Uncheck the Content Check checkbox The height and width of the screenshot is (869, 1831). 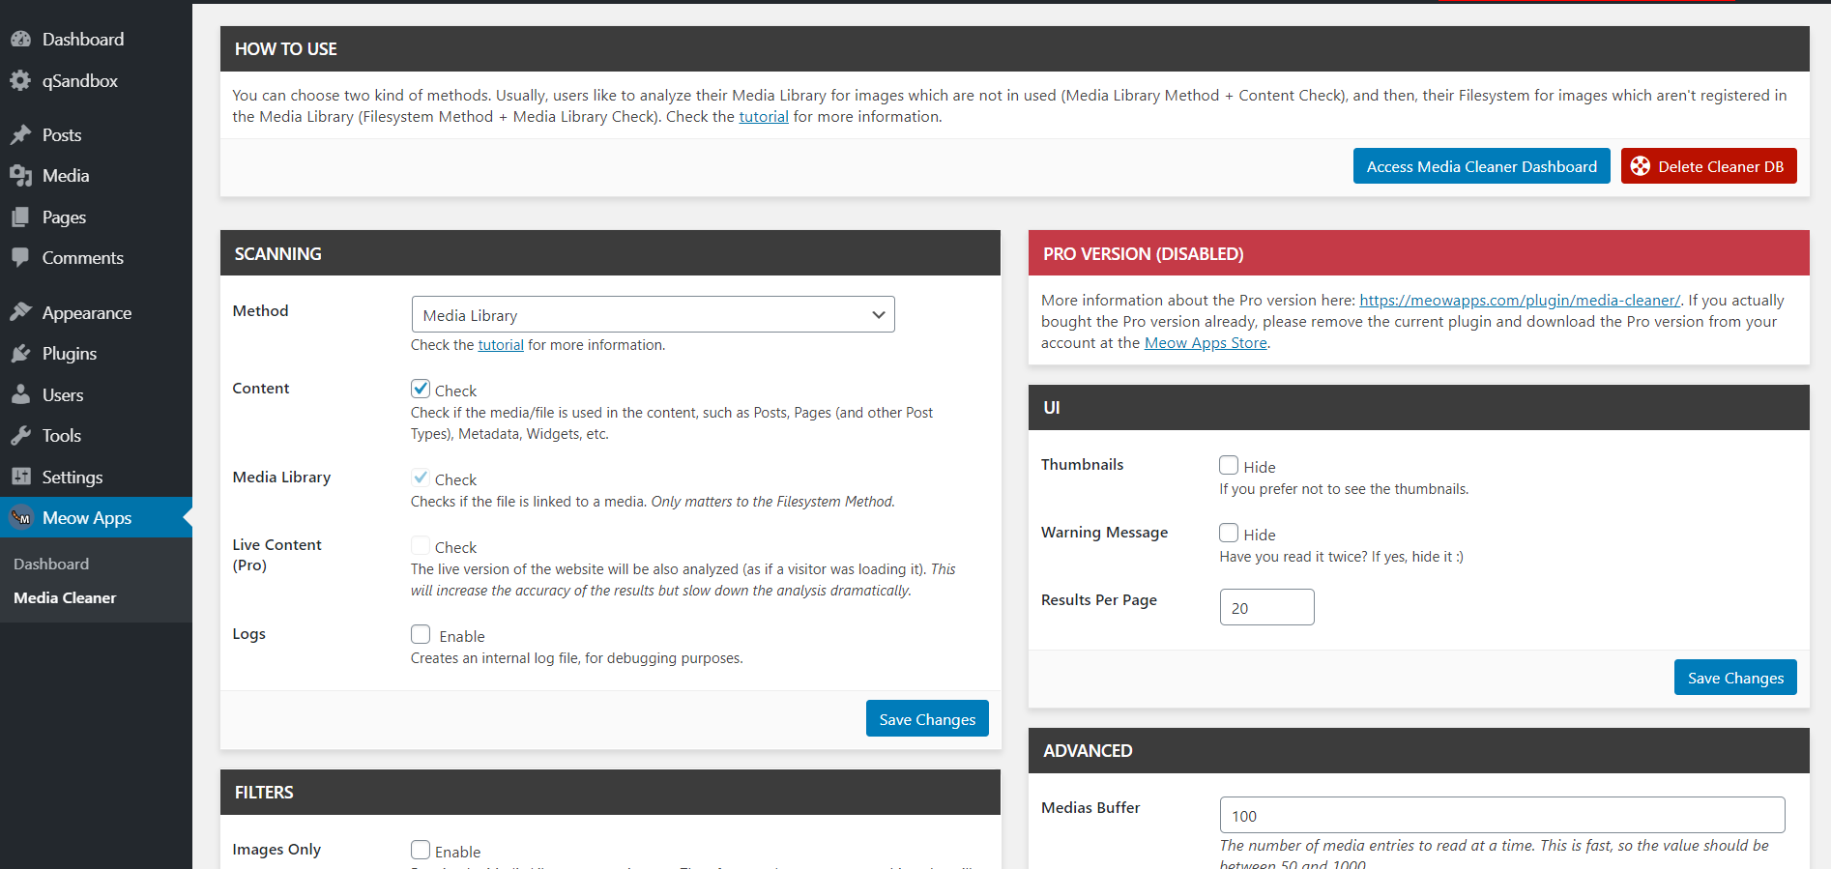pos(421,389)
